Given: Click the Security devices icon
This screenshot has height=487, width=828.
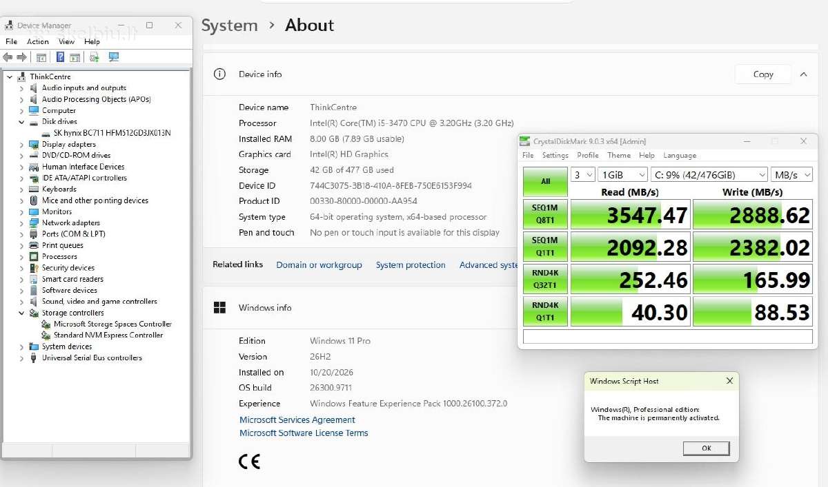Looking at the screenshot, I should pos(34,268).
